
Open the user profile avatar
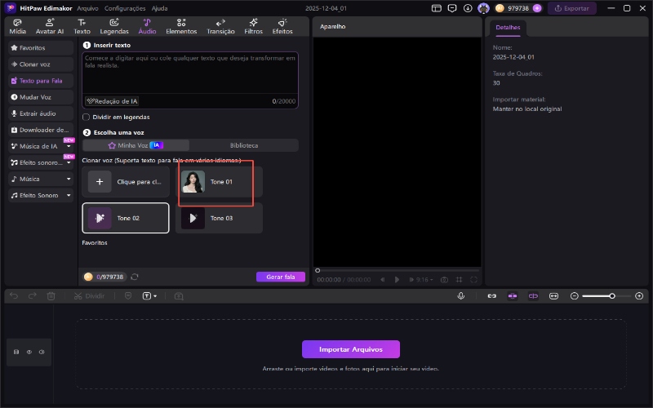(483, 8)
